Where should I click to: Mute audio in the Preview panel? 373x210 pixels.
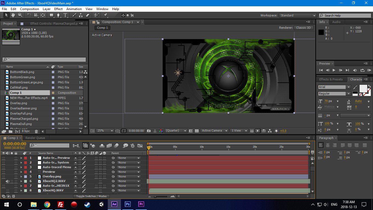355,70
